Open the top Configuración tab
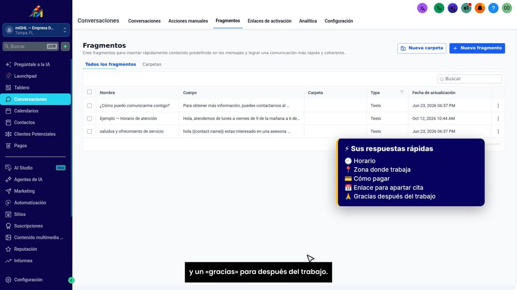Viewport: 517px width, 290px height. (338, 21)
